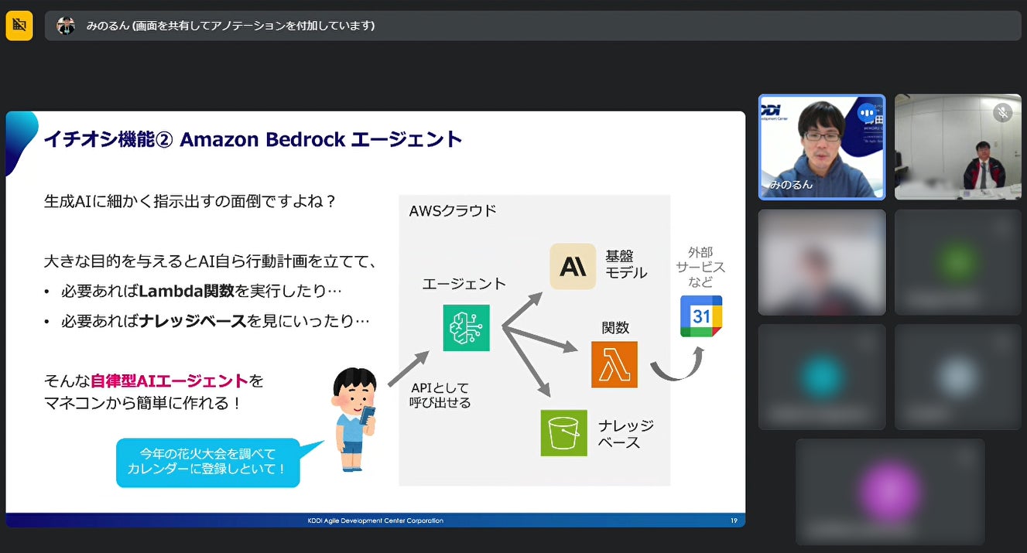Image resolution: width=1027 pixels, height=553 pixels.
Task: Select the participant tile with teal avatar
Action: click(822, 377)
